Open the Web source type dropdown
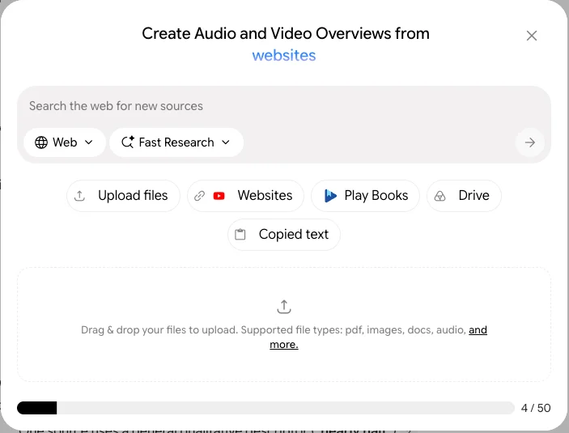Viewport: 569px width, 433px height. tap(65, 142)
